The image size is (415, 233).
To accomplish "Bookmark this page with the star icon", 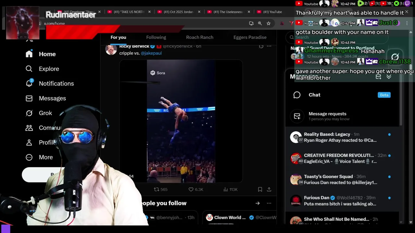I will pyautogui.click(x=268, y=23).
